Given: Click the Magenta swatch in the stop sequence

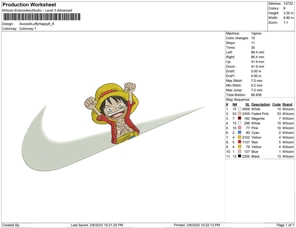Looking at the screenshot, I should [x=239, y=118].
